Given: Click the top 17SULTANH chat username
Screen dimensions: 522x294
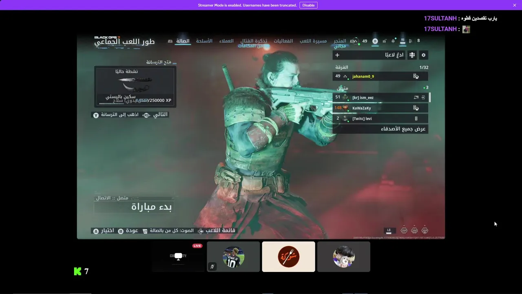Looking at the screenshot, I should pos(440,18).
